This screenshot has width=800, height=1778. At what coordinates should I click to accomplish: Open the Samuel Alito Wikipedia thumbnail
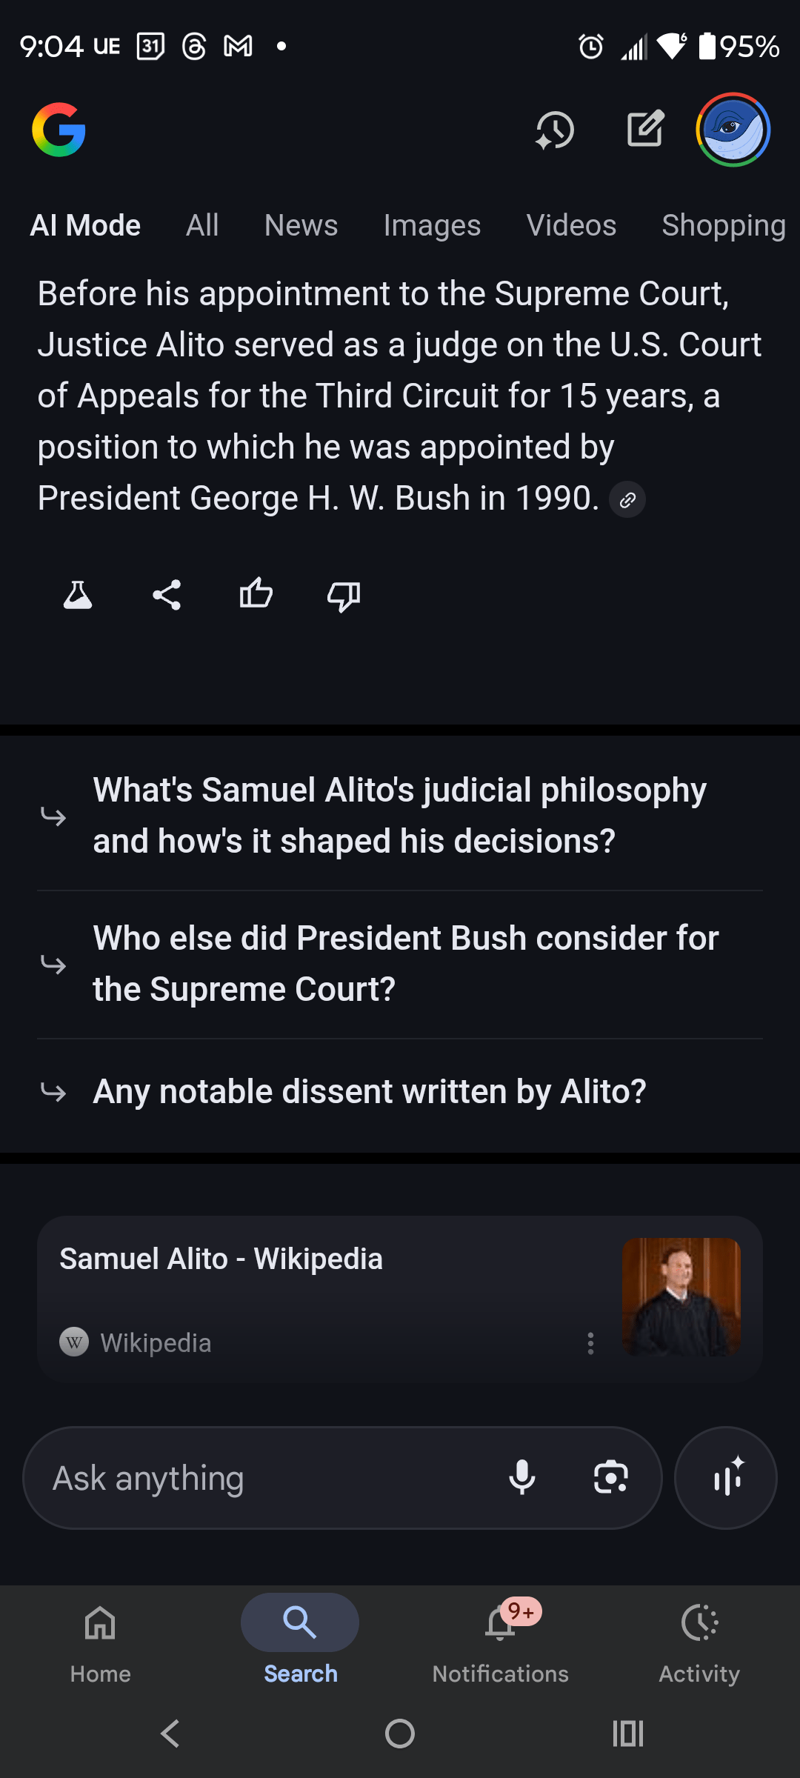tap(681, 1297)
